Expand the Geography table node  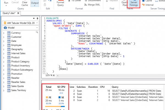pos(4,50)
